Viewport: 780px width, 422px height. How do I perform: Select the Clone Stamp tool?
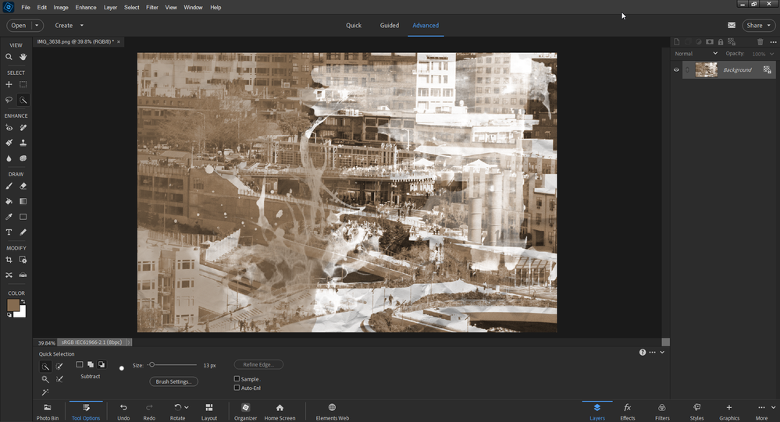[x=23, y=143]
